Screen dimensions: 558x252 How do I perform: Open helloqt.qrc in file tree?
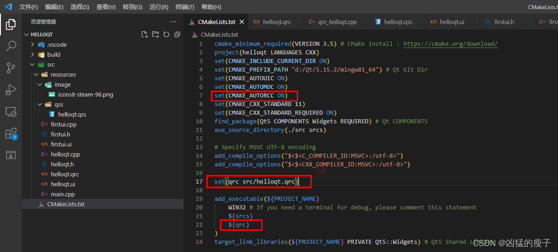tap(65, 174)
